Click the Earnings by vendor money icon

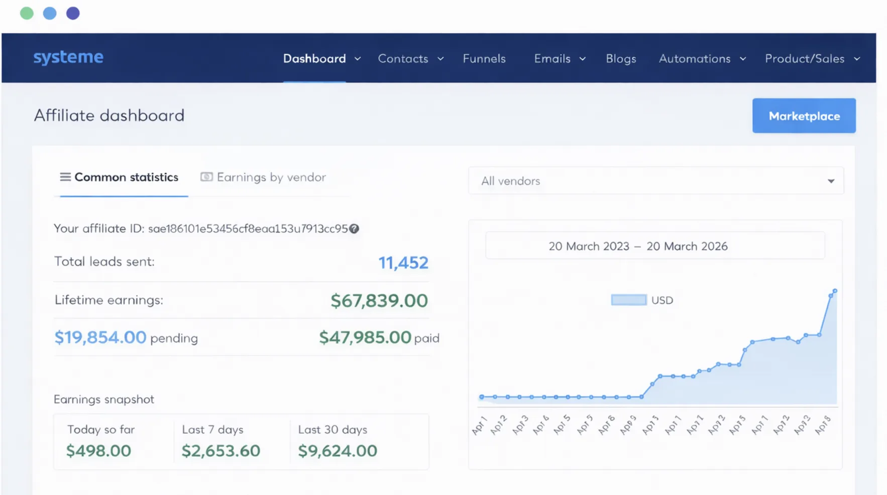206,177
